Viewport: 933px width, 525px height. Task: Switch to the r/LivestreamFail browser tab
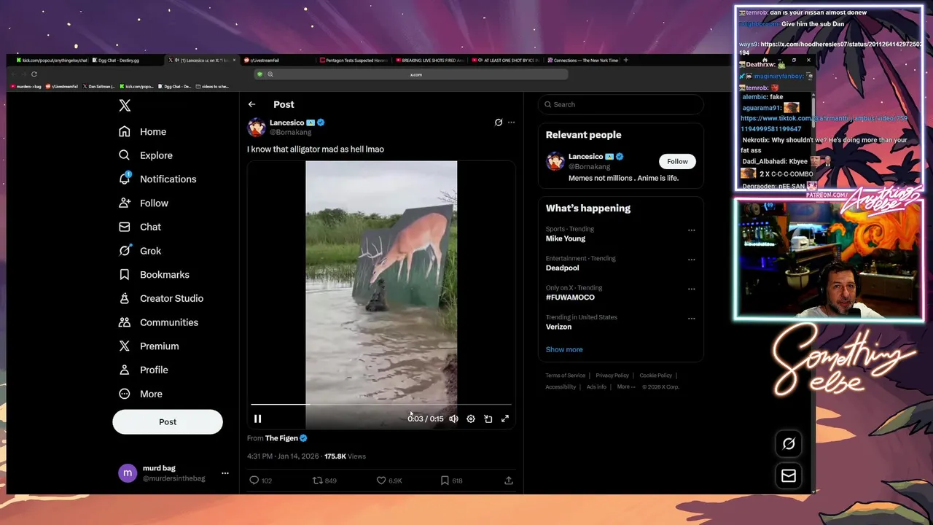[277, 61]
